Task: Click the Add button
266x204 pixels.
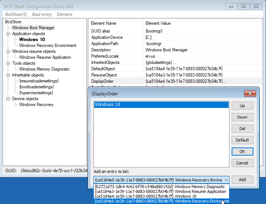Action: [242, 180]
